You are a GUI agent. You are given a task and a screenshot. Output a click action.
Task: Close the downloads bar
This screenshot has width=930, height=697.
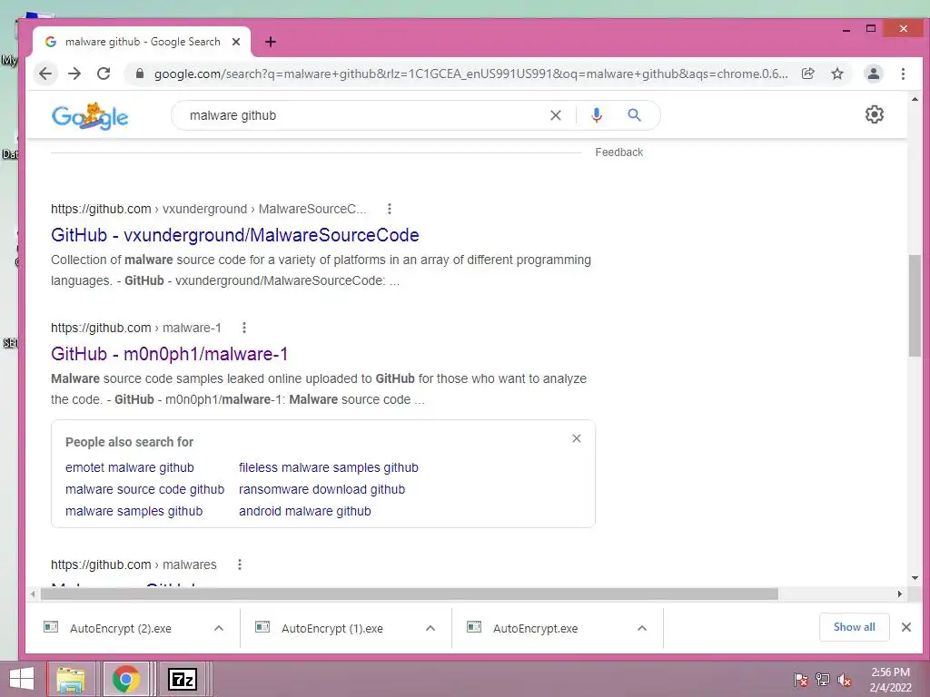point(906,627)
